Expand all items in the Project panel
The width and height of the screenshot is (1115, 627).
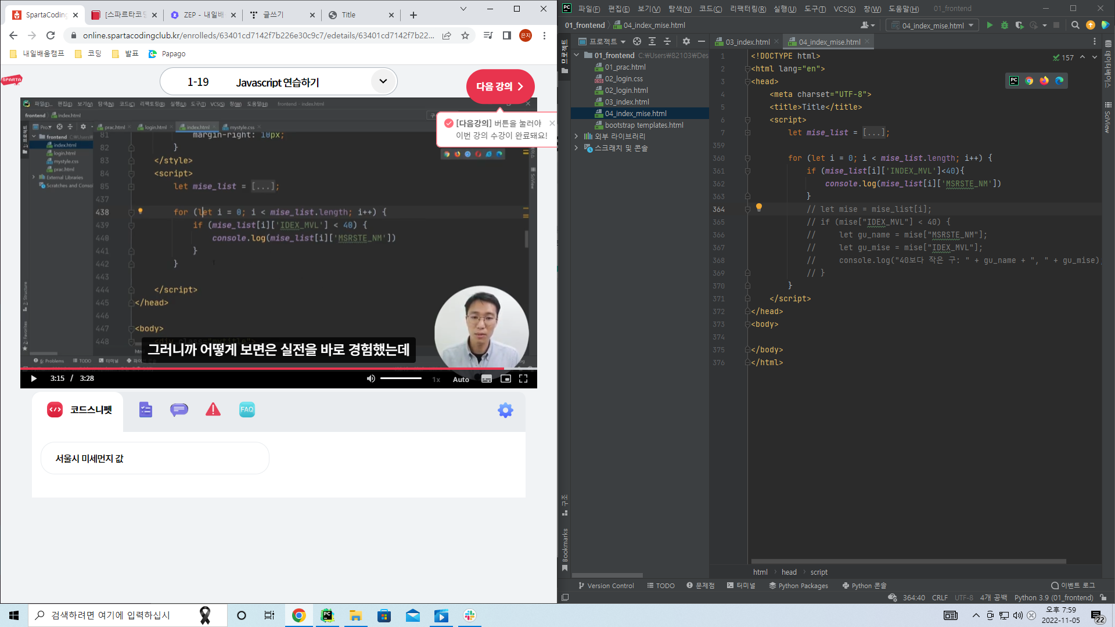(652, 41)
